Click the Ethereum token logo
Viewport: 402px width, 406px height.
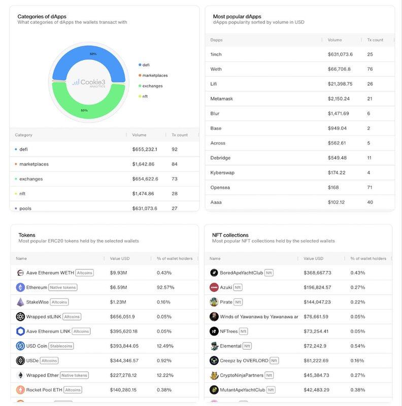click(20, 287)
